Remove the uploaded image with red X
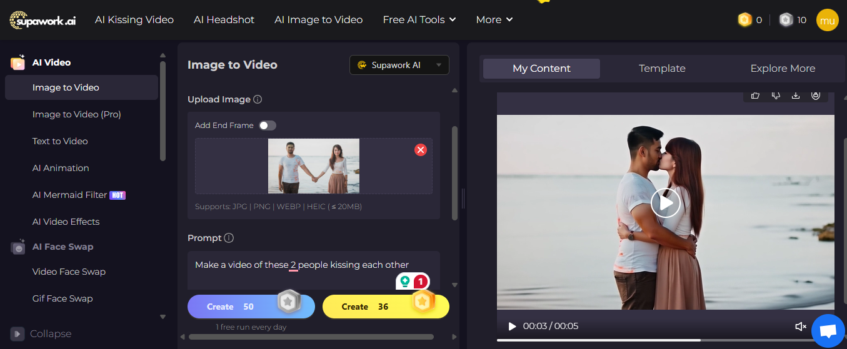 [421, 150]
